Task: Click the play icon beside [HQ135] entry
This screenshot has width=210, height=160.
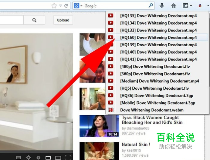Action: [111, 15]
